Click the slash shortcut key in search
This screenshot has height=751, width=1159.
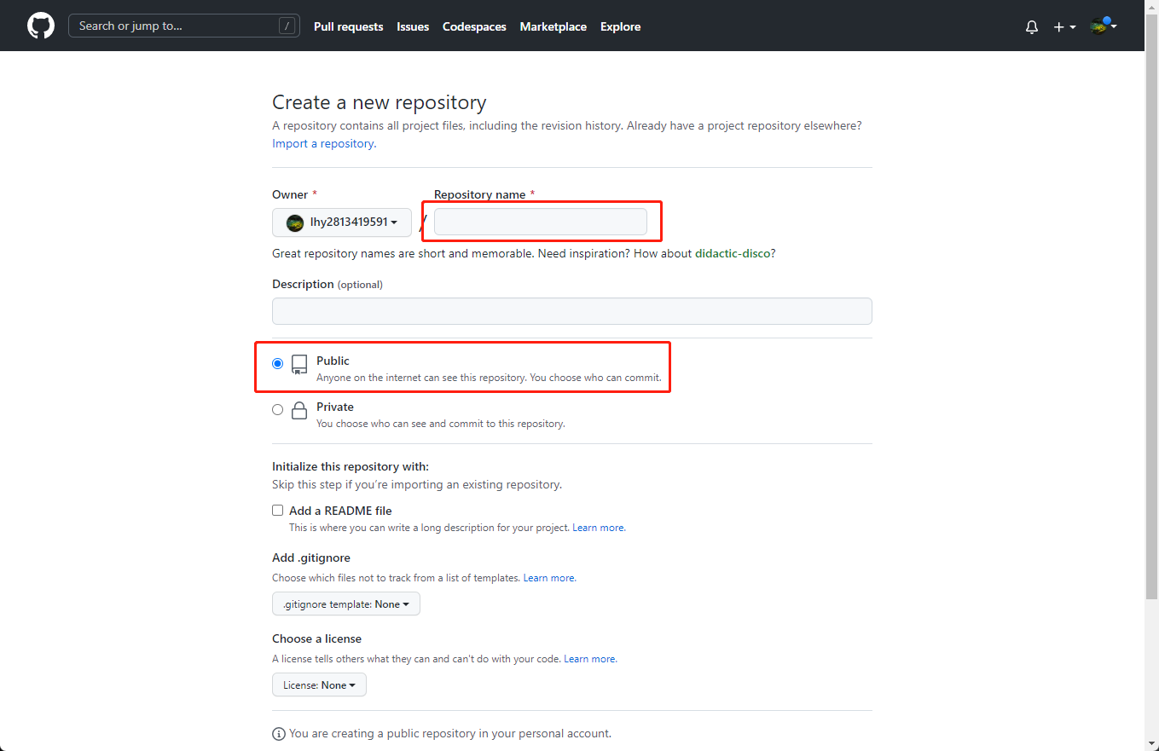tap(287, 26)
